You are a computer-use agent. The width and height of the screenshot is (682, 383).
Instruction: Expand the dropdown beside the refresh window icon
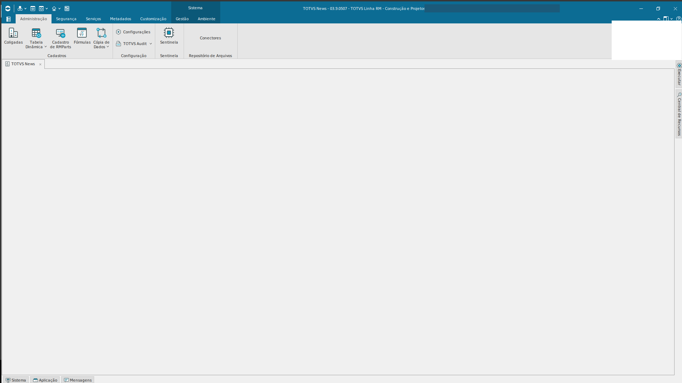pos(47,9)
